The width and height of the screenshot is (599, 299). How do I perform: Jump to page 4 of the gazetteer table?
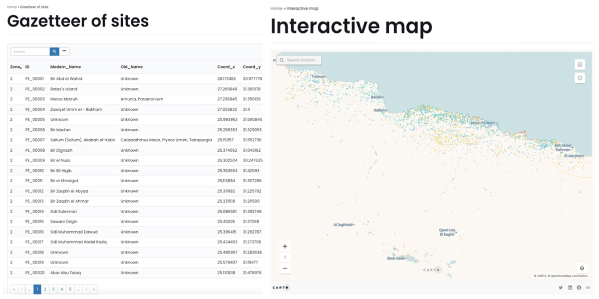[61, 289]
